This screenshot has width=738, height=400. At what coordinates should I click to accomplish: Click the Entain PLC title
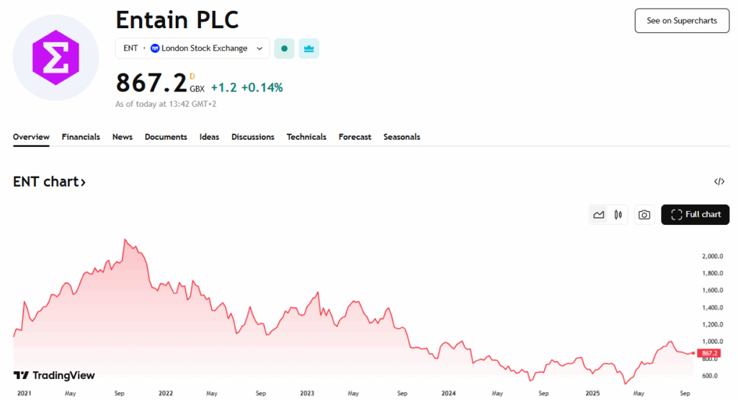coord(177,19)
